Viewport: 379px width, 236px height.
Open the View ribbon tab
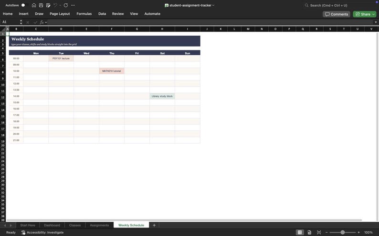coord(134,14)
